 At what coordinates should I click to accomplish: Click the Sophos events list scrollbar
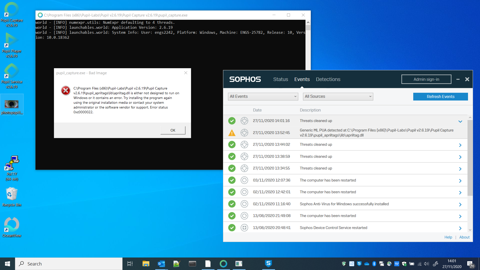click(x=470, y=157)
